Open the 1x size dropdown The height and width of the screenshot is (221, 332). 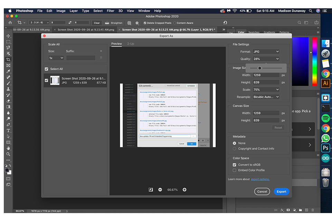pyautogui.click(x=56, y=58)
